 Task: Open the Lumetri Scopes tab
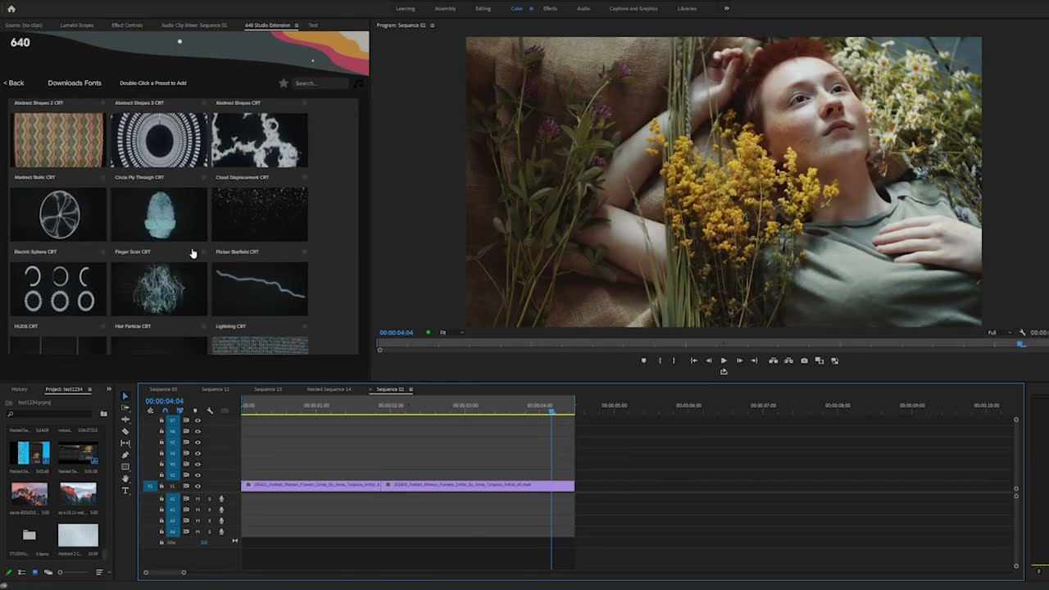pyautogui.click(x=77, y=25)
